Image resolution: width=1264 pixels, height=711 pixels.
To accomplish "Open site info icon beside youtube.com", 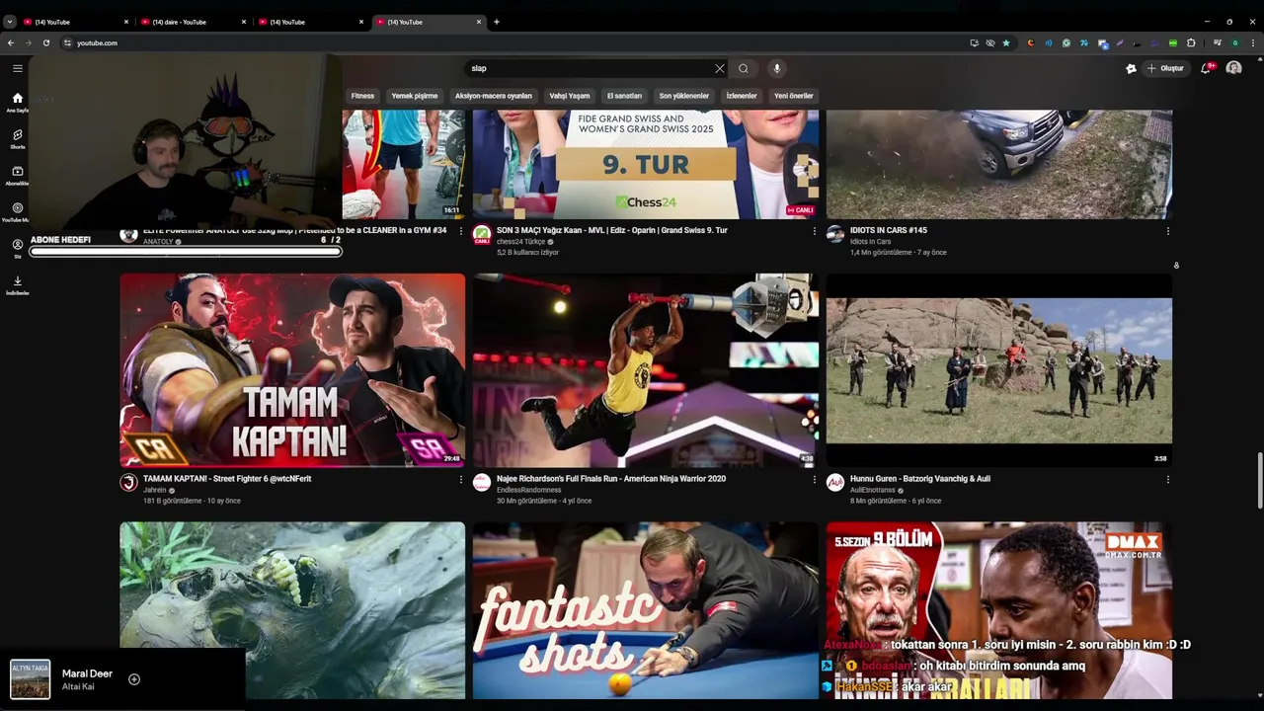I will tap(67, 42).
